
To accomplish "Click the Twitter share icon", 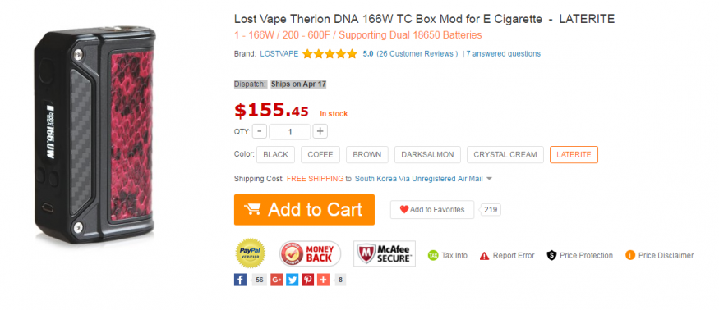I will tap(292, 280).
